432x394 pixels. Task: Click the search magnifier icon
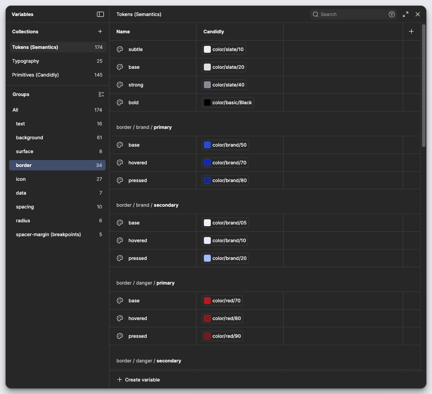(316, 14)
